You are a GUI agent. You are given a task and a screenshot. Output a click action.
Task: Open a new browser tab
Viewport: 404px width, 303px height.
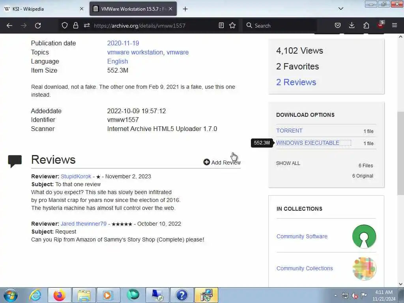185,9
